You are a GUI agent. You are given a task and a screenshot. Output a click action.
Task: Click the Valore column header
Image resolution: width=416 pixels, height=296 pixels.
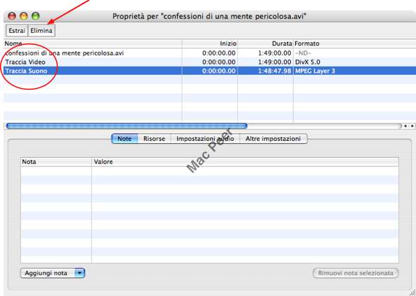click(x=245, y=162)
